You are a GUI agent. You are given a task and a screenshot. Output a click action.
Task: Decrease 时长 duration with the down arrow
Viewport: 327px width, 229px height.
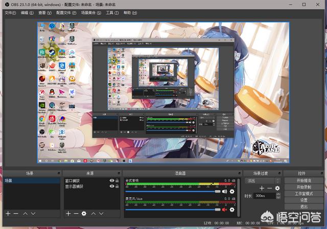278,197
